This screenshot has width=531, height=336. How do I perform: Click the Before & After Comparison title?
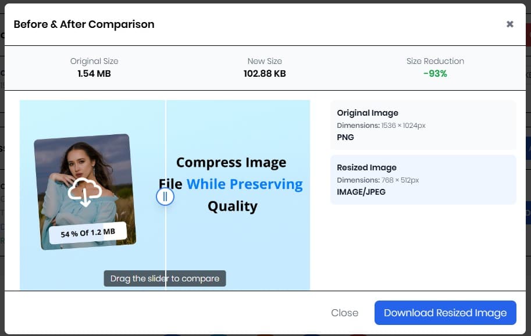[x=84, y=24]
